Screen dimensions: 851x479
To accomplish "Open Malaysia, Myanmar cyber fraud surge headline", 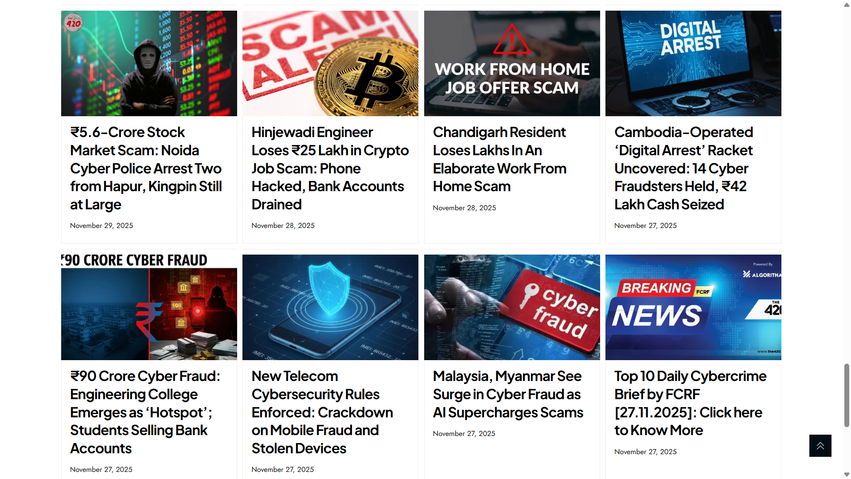I will (508, 394).
